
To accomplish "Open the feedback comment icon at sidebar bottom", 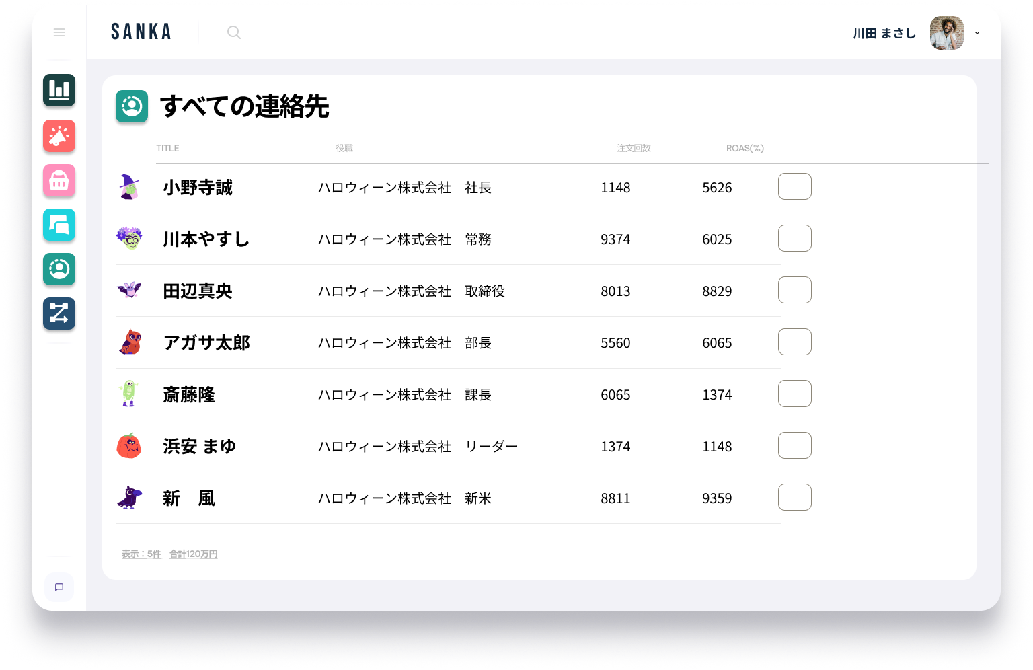I will pos(59,587).
